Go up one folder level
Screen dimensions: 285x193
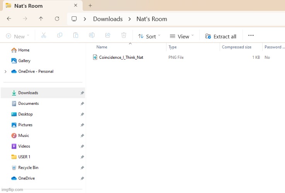41,19
